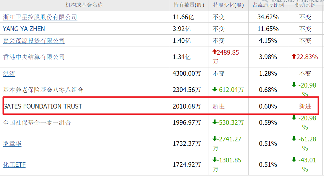
Task: Click 不变 in YANG YA ZHEN's 变动比例 cell
Action: coord(305,29)
